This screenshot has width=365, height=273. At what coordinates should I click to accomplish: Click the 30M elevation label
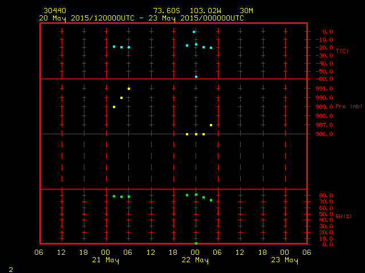pos(246,11)
